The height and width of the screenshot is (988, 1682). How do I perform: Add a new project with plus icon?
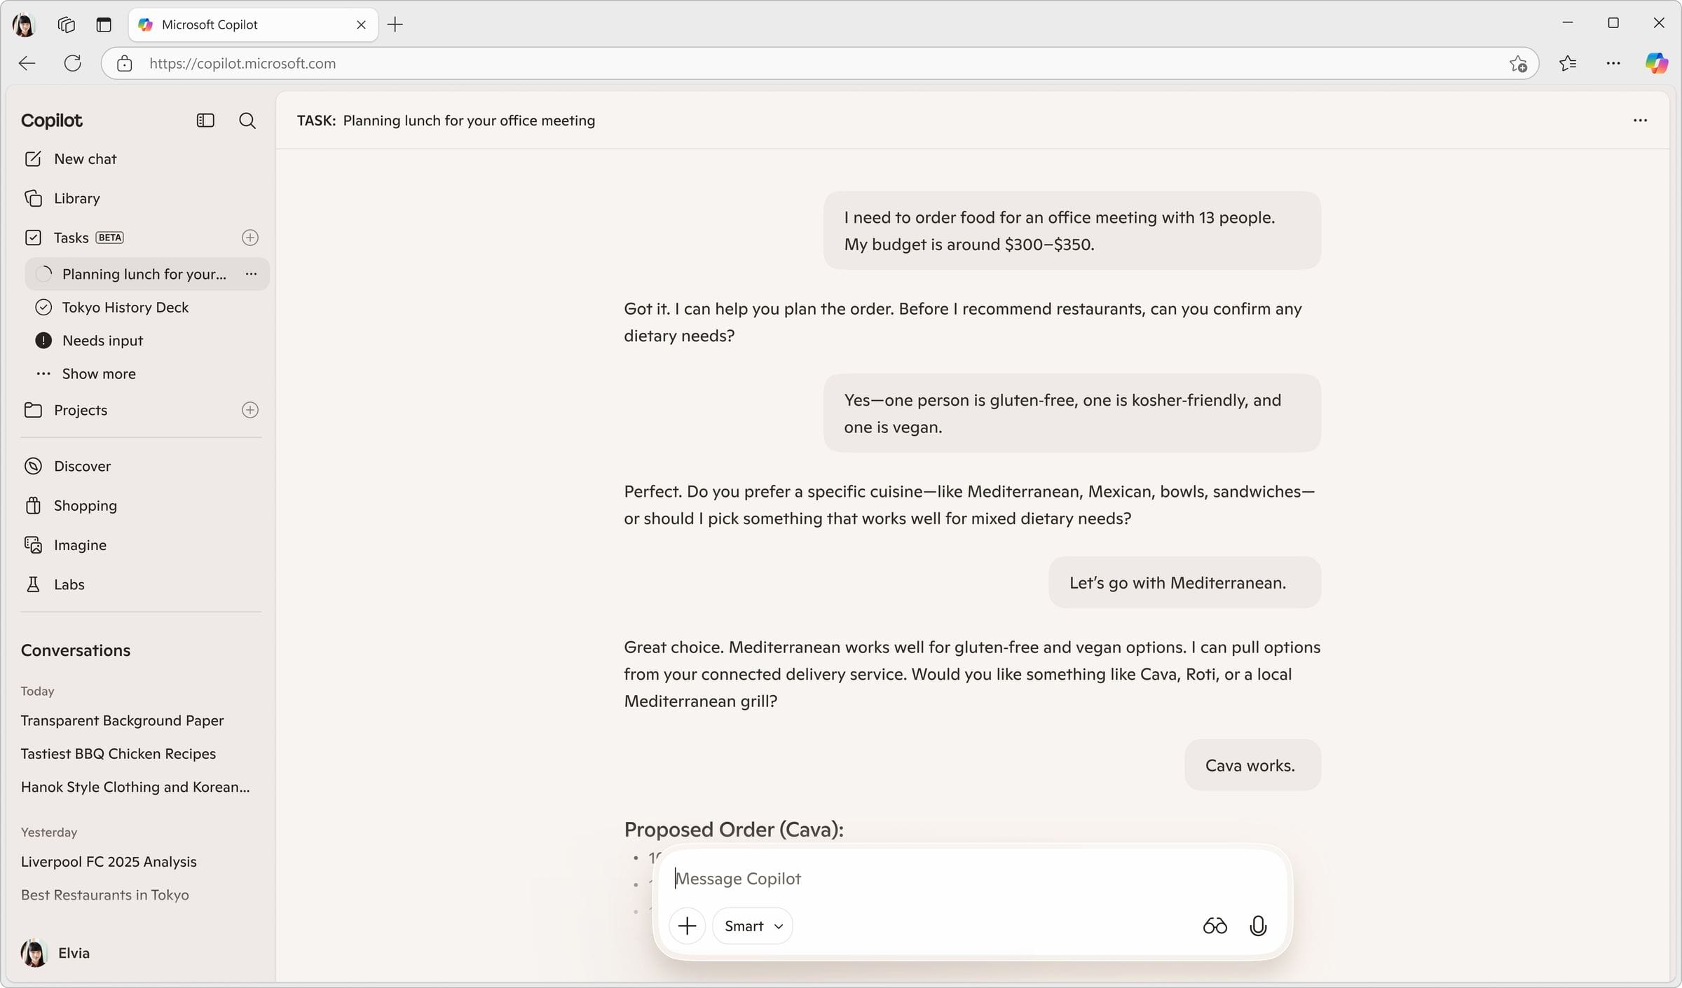point(250,410)
